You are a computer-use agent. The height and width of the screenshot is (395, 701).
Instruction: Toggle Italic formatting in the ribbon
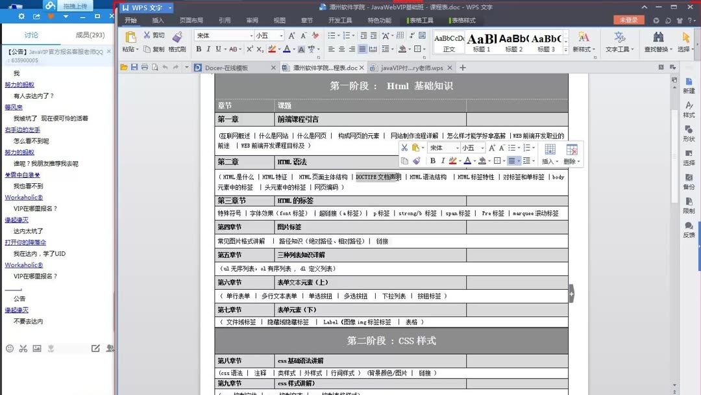pyautogui.click(x=208, y=49)
